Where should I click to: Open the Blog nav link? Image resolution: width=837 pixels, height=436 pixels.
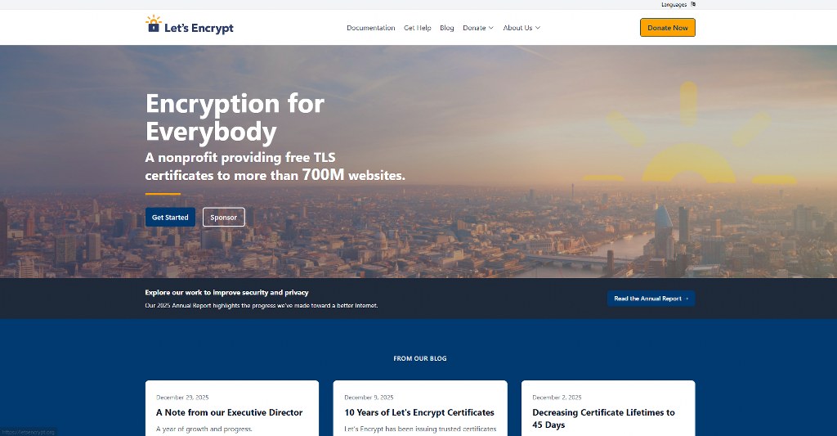447,28
